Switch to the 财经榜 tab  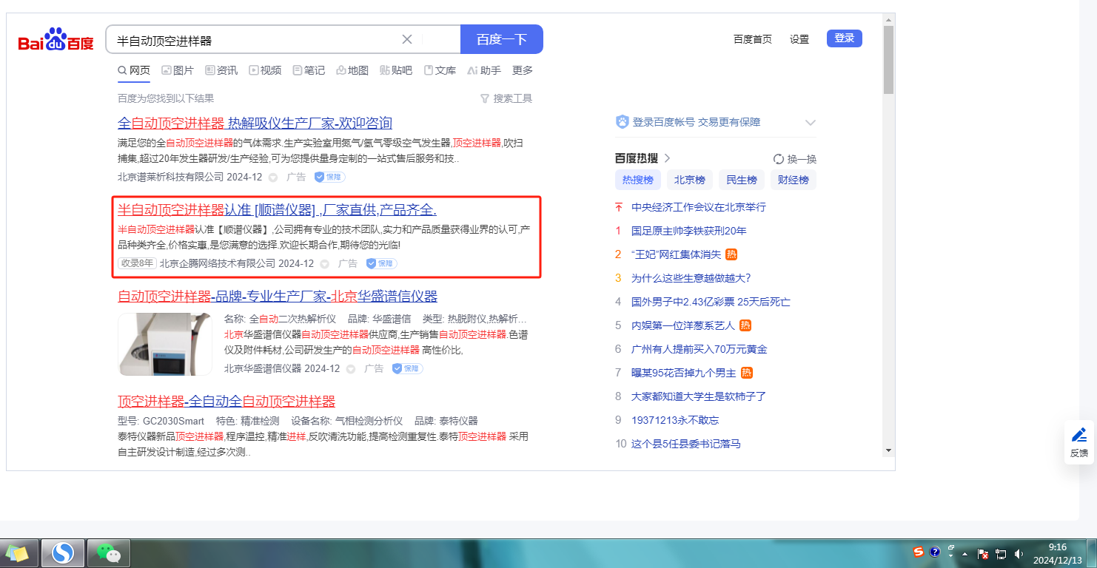793,180
